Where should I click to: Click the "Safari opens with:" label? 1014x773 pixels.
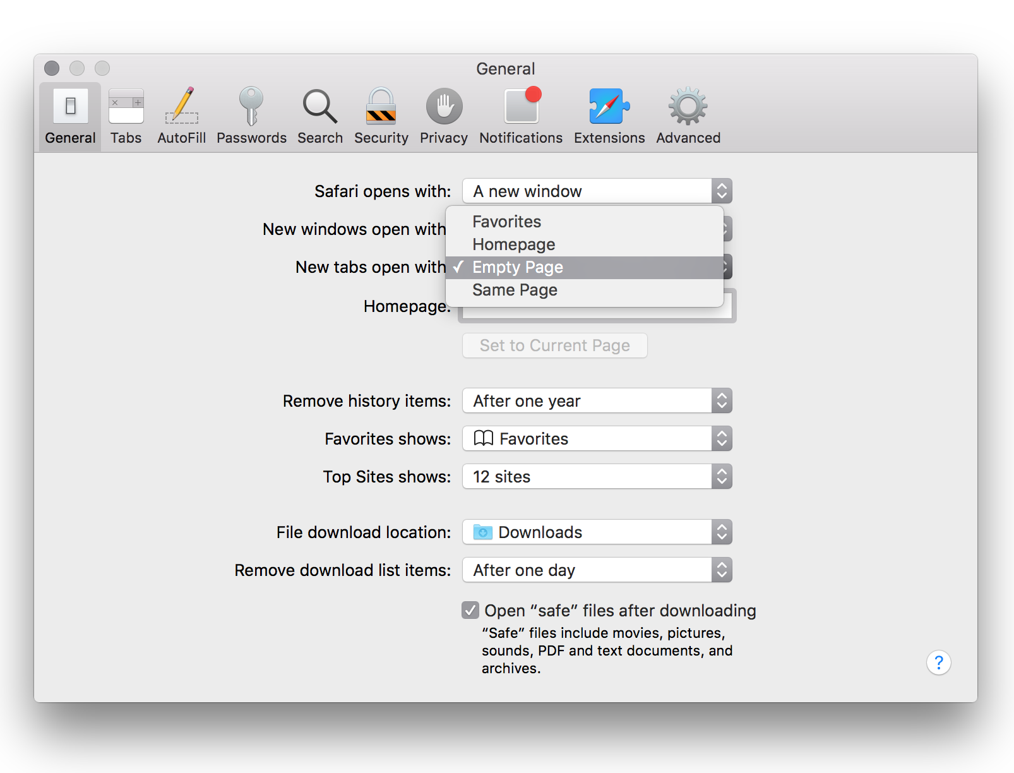[383, 191]
